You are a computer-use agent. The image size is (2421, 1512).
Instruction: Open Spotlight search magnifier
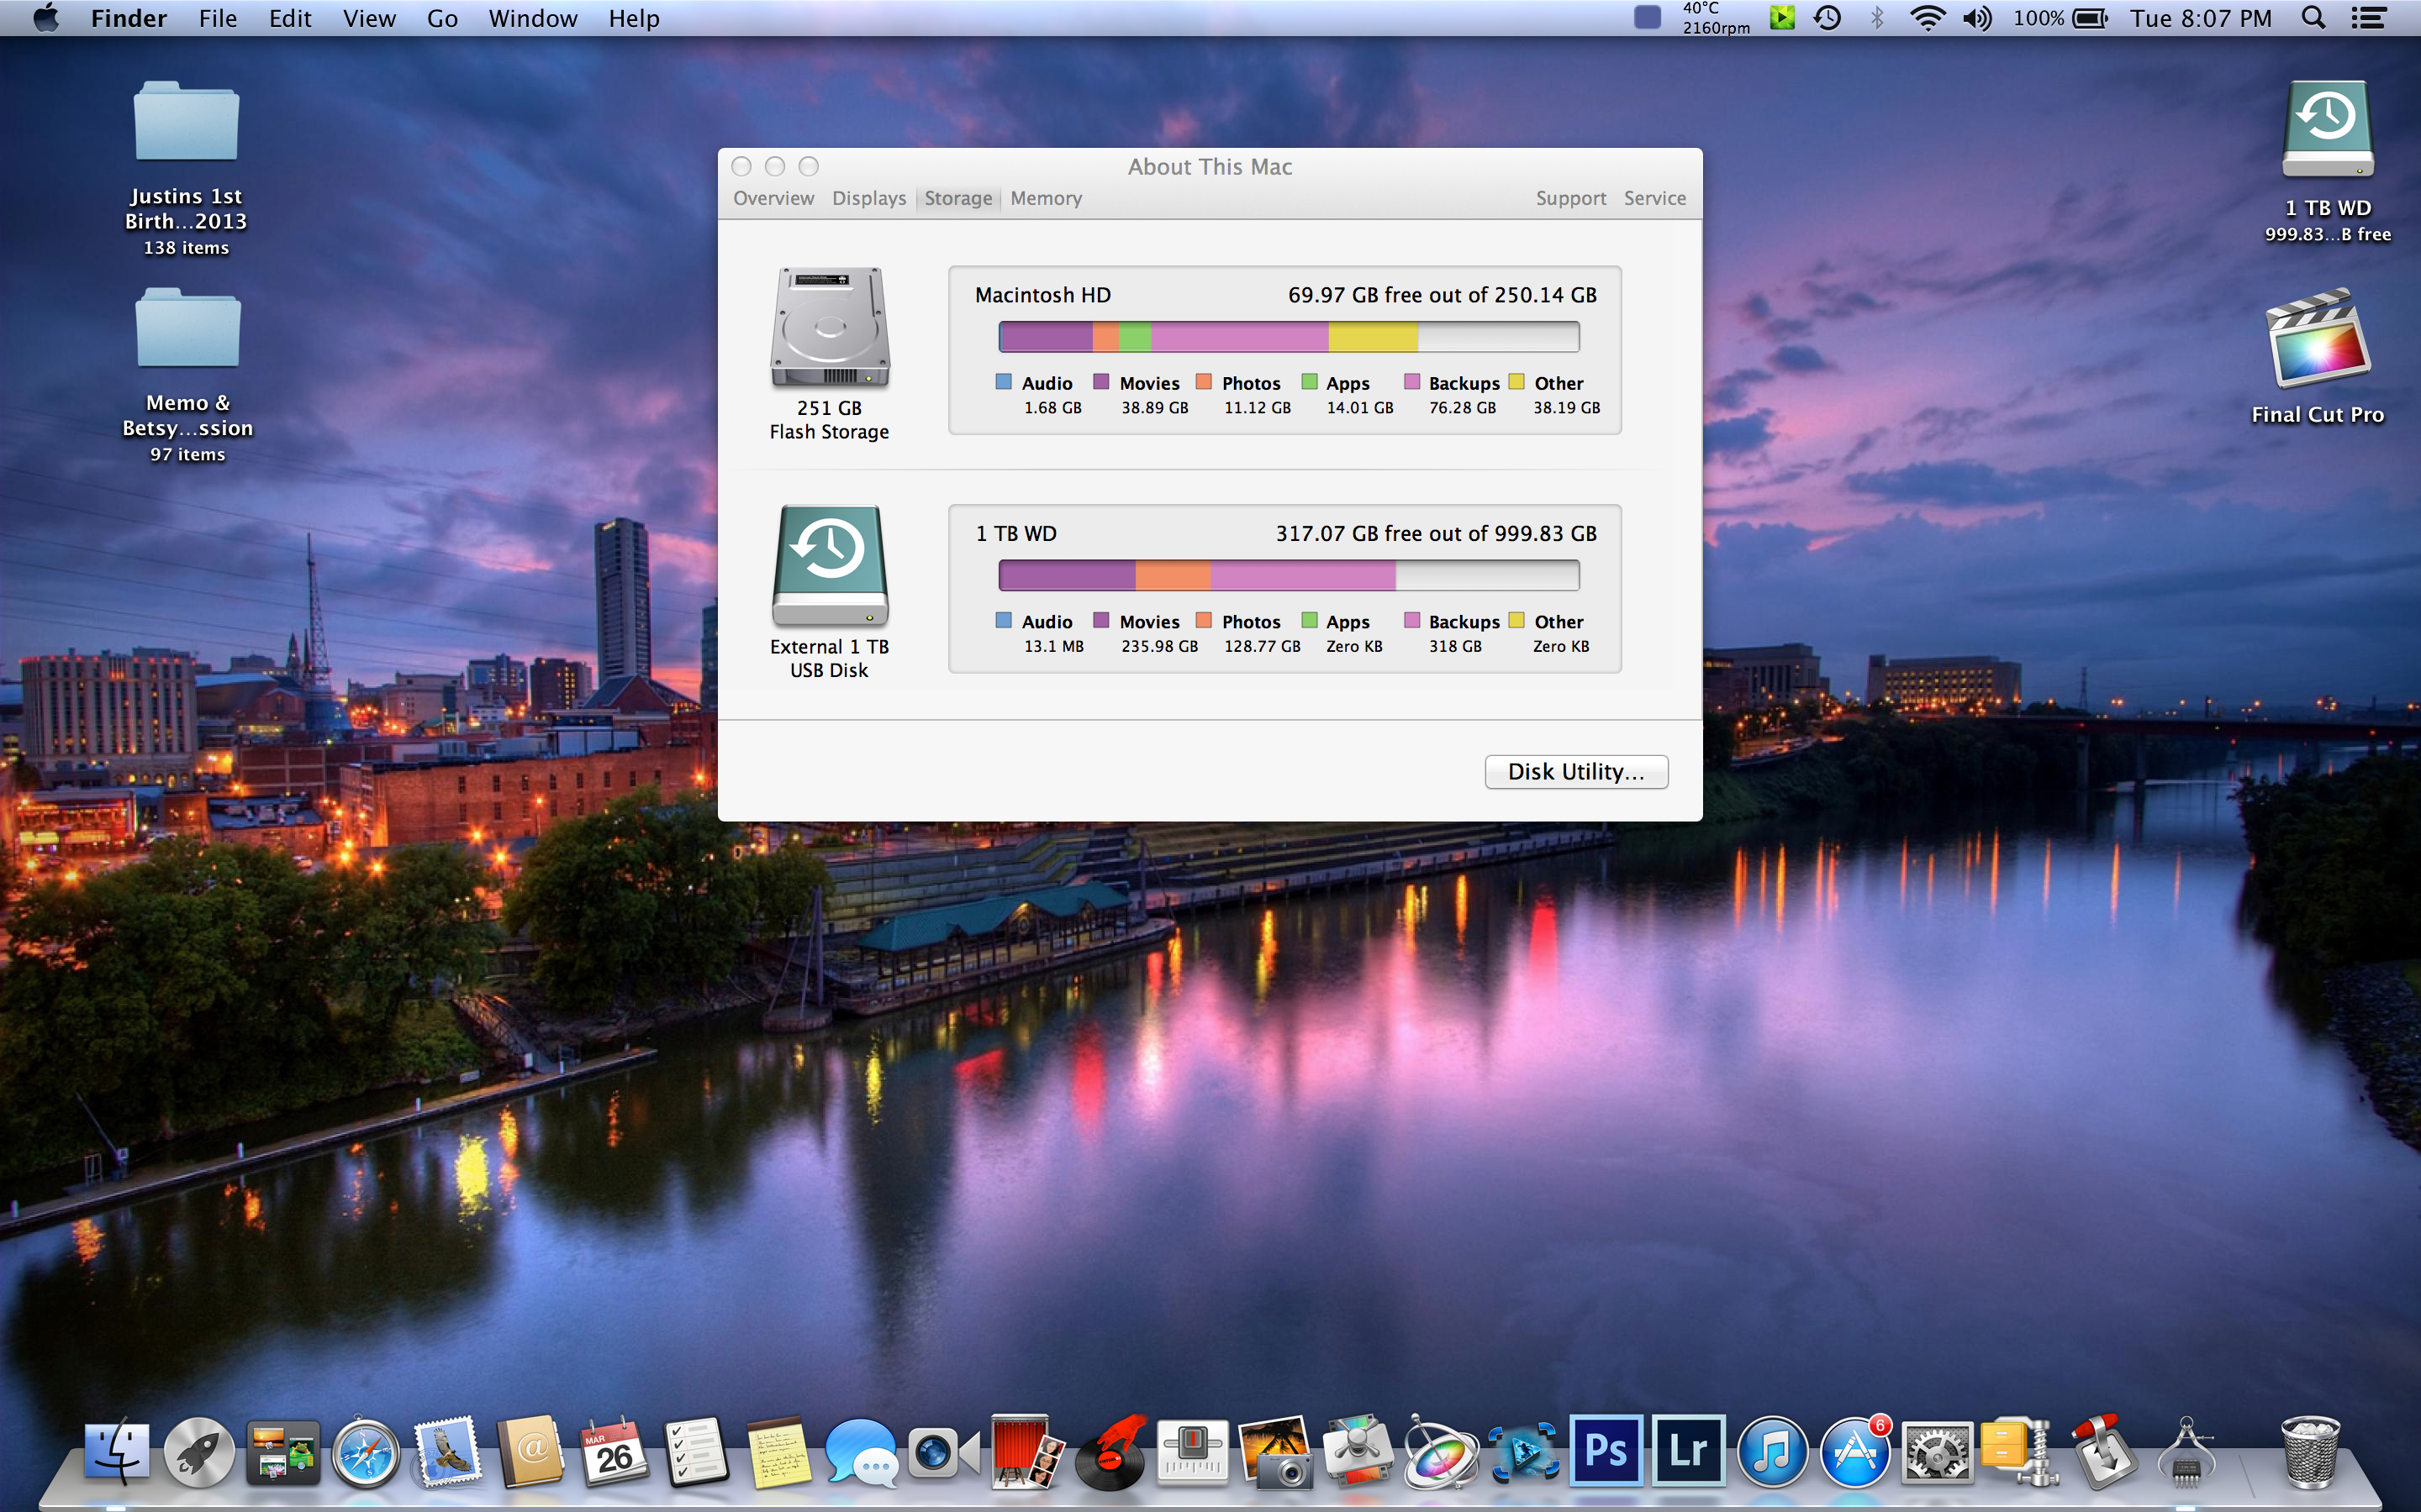click(x=2313, y=18)
